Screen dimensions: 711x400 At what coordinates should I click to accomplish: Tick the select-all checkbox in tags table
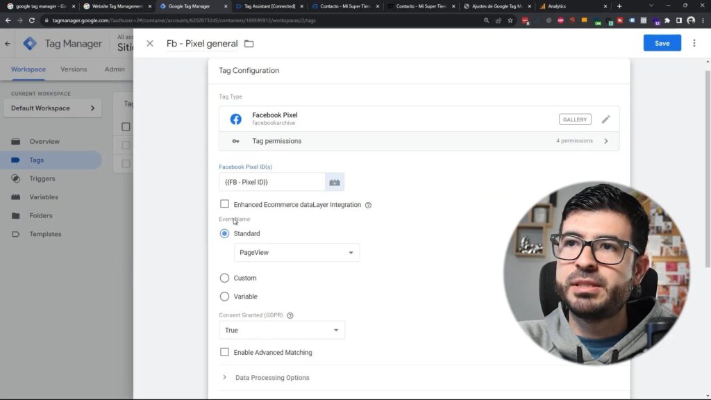pos(126,127)
